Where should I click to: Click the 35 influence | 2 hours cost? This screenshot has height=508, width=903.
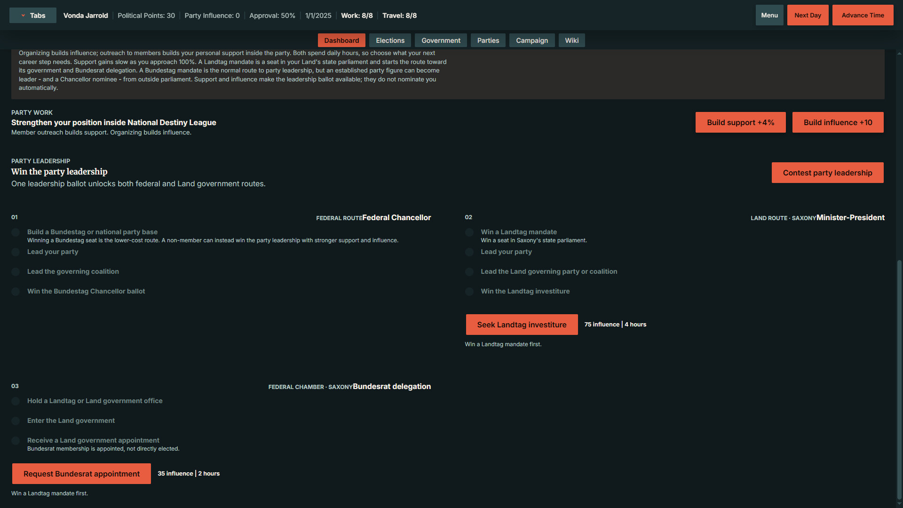tap(189, 474)
